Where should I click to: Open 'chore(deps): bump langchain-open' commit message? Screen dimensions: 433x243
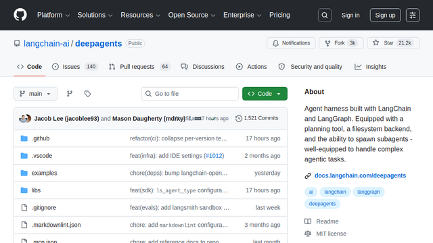(179, 173)
